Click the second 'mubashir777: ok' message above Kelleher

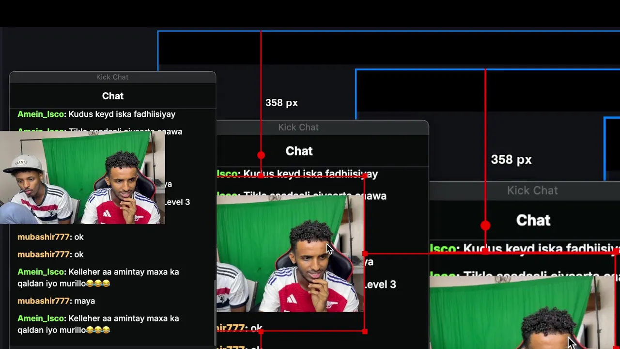50,254
